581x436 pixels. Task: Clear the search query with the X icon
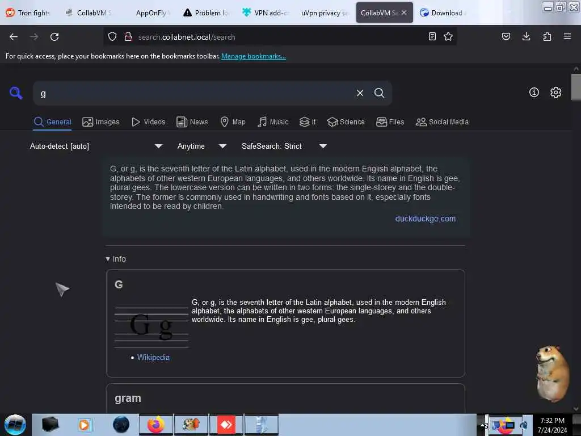pos(360,93)
